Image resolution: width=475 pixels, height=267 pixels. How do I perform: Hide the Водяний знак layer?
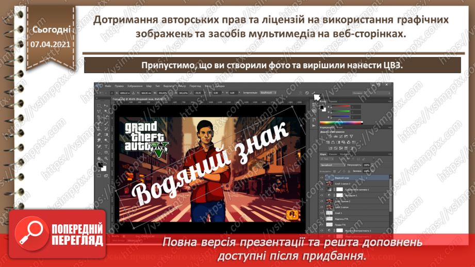pos(322,178)
